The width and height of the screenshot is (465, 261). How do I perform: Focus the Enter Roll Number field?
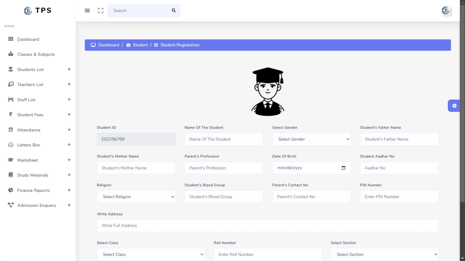(x=268, y=255)
